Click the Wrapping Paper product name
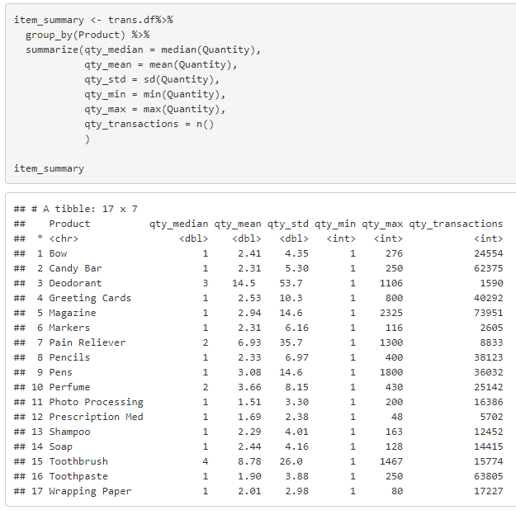 pyautogui.click(x=90, y=491)
